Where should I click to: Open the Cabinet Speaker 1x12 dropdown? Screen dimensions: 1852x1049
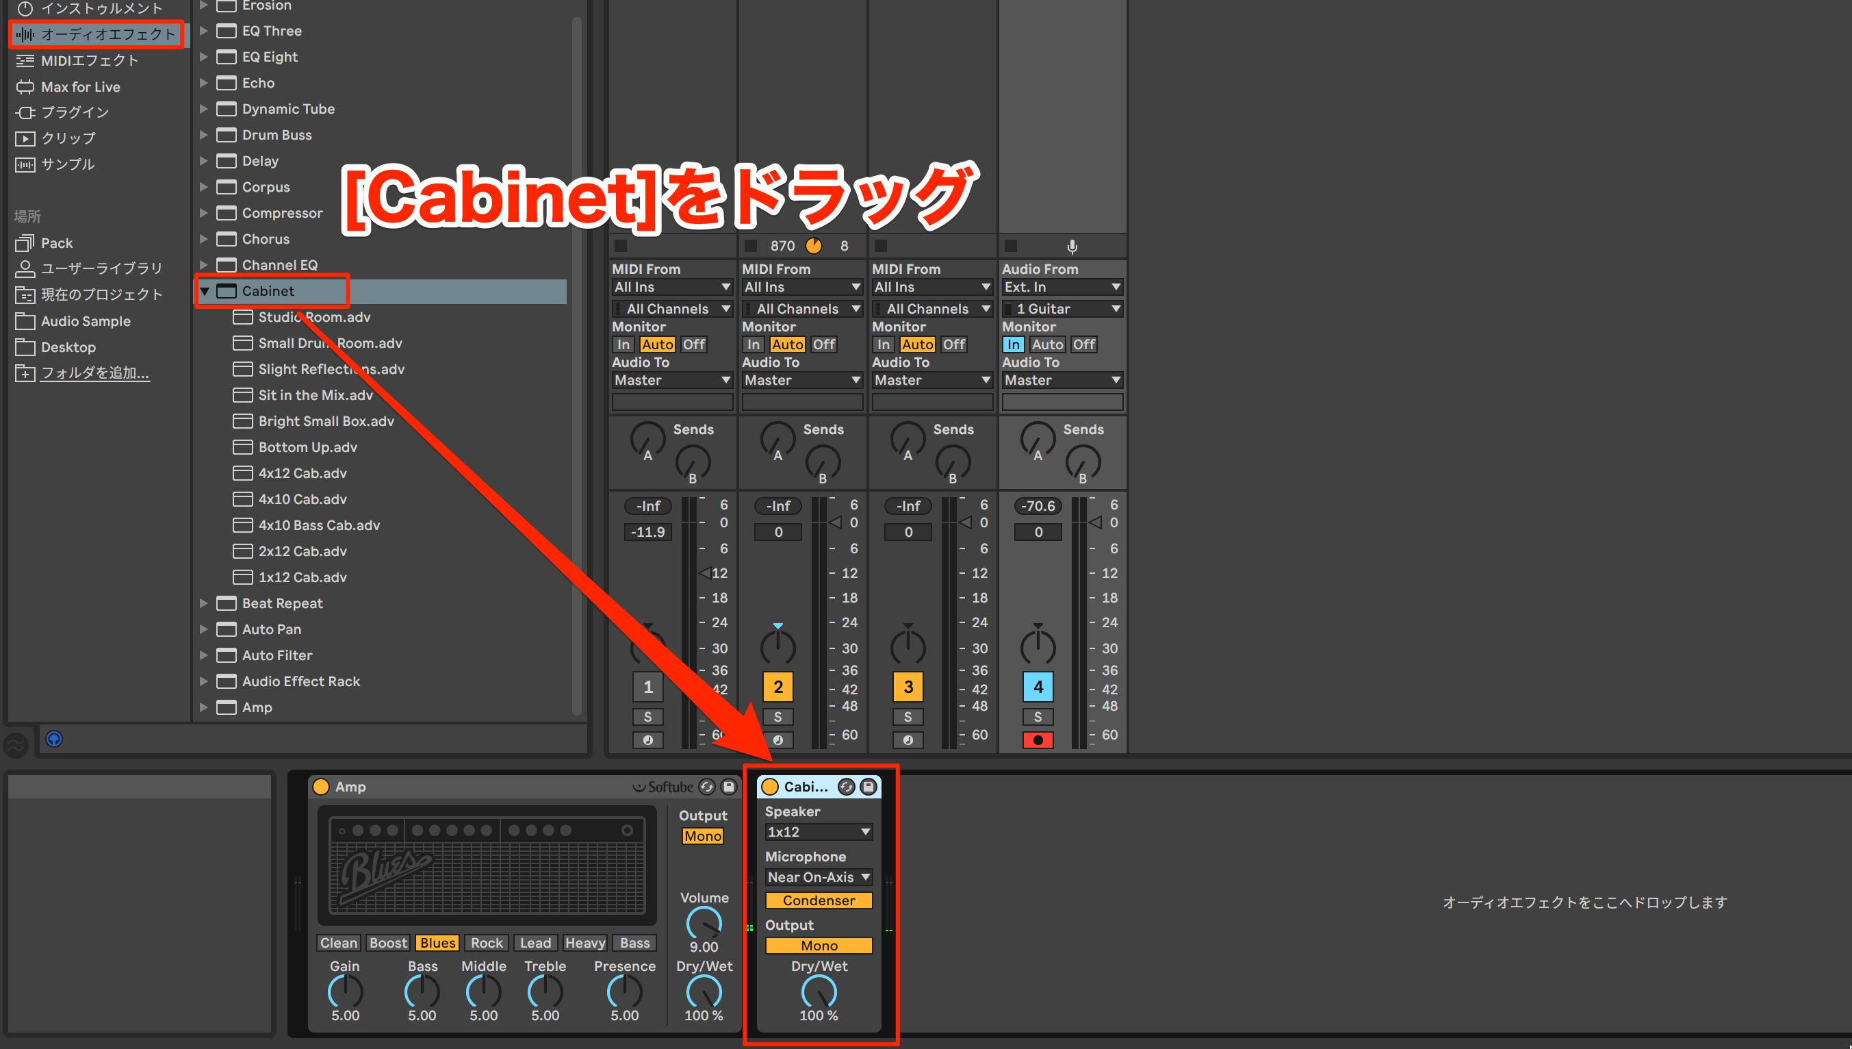point(819,832)
